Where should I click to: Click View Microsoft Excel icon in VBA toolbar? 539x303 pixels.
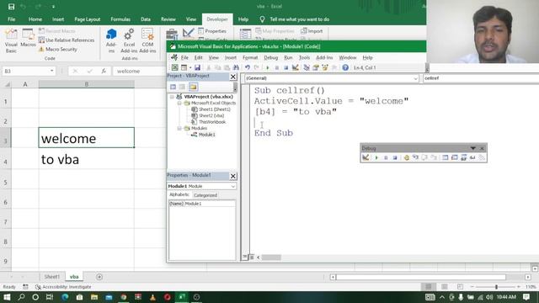coord(174,67)
